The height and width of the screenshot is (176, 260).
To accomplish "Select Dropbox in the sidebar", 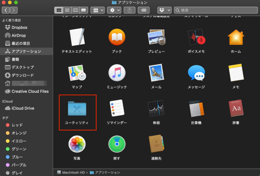I will (27, 27).
